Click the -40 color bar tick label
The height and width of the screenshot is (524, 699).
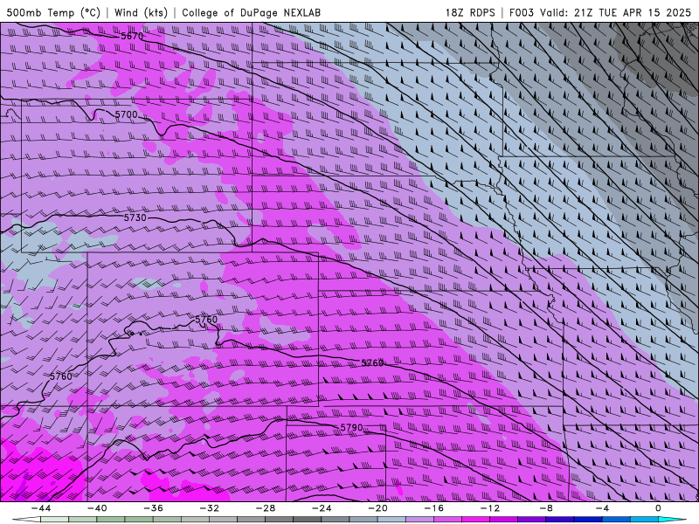(x=97, y=508)
